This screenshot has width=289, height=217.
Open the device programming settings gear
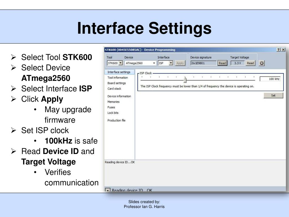[x=262, y=63]
